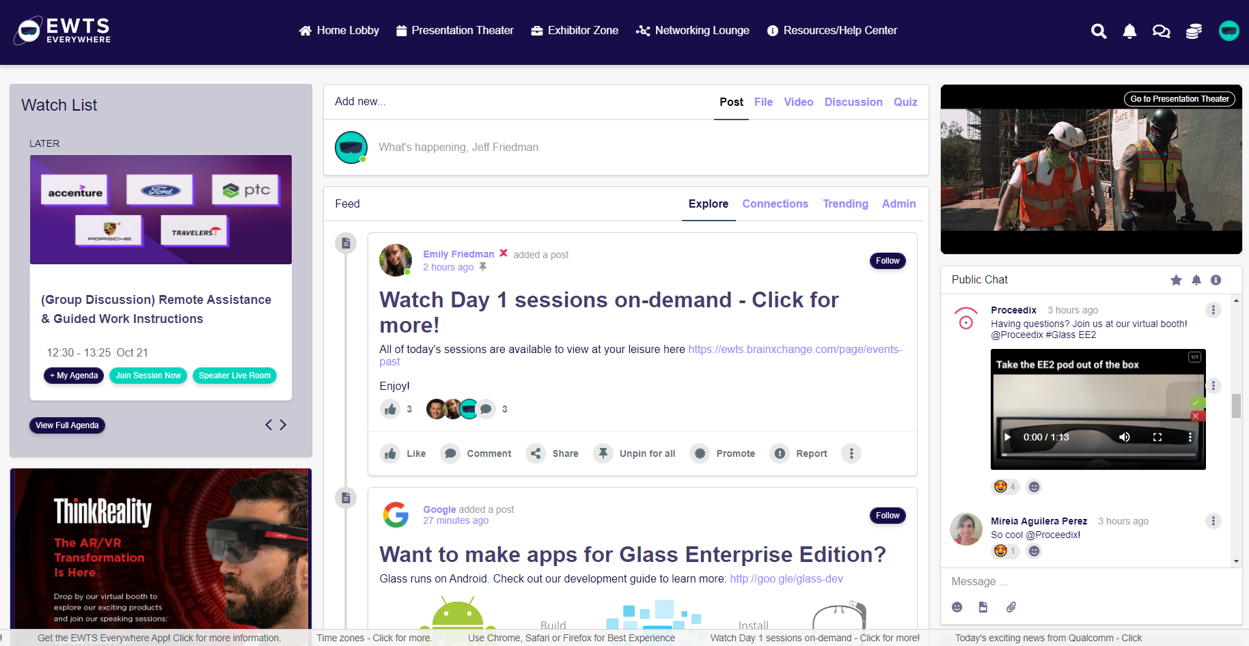
Task: Star the Public Chat
Action: [x=1176, y=280]
